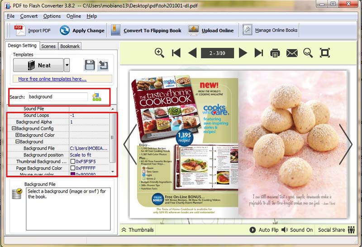Click the Sound On speaker icon
Screen dimensions: 362x247
click(x=285, y=230)
